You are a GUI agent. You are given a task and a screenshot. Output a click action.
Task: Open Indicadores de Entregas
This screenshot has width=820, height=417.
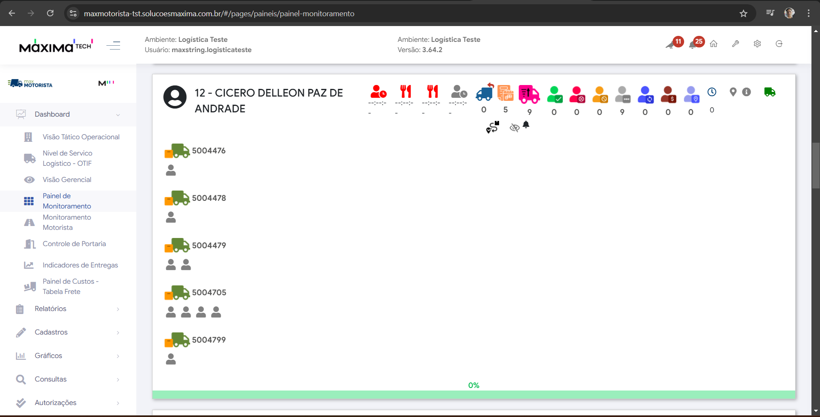point(80,265)
